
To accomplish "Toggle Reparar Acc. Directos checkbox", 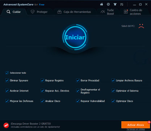I will pyautogui.click(x=42, y=91).
